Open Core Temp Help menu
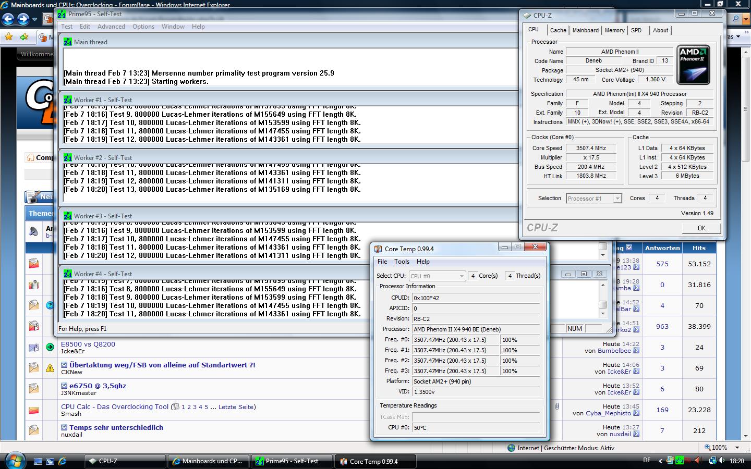Viewport: 751px width, 469px height. (x=423, y=262)
